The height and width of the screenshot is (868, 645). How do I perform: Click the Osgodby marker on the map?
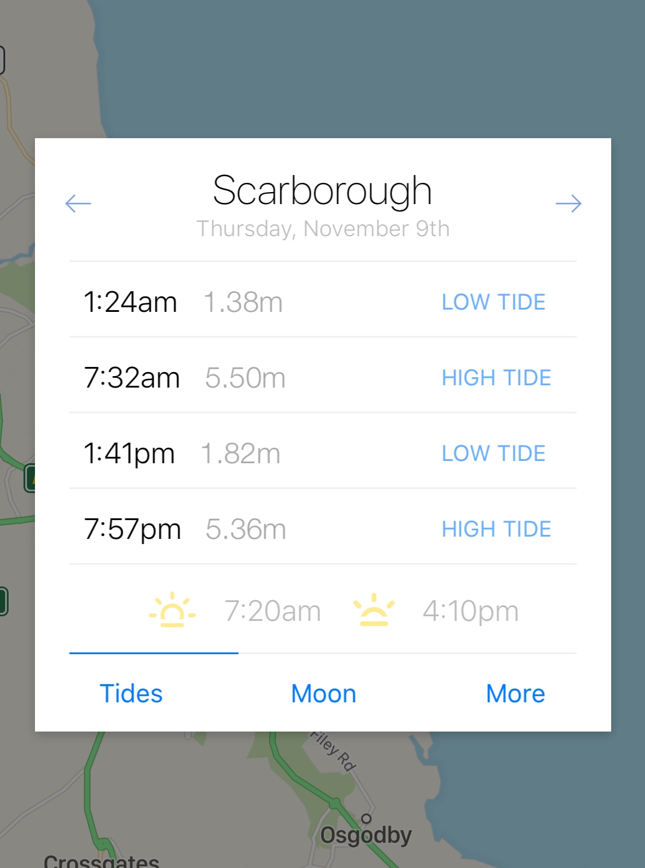click(x=366, y=819)
